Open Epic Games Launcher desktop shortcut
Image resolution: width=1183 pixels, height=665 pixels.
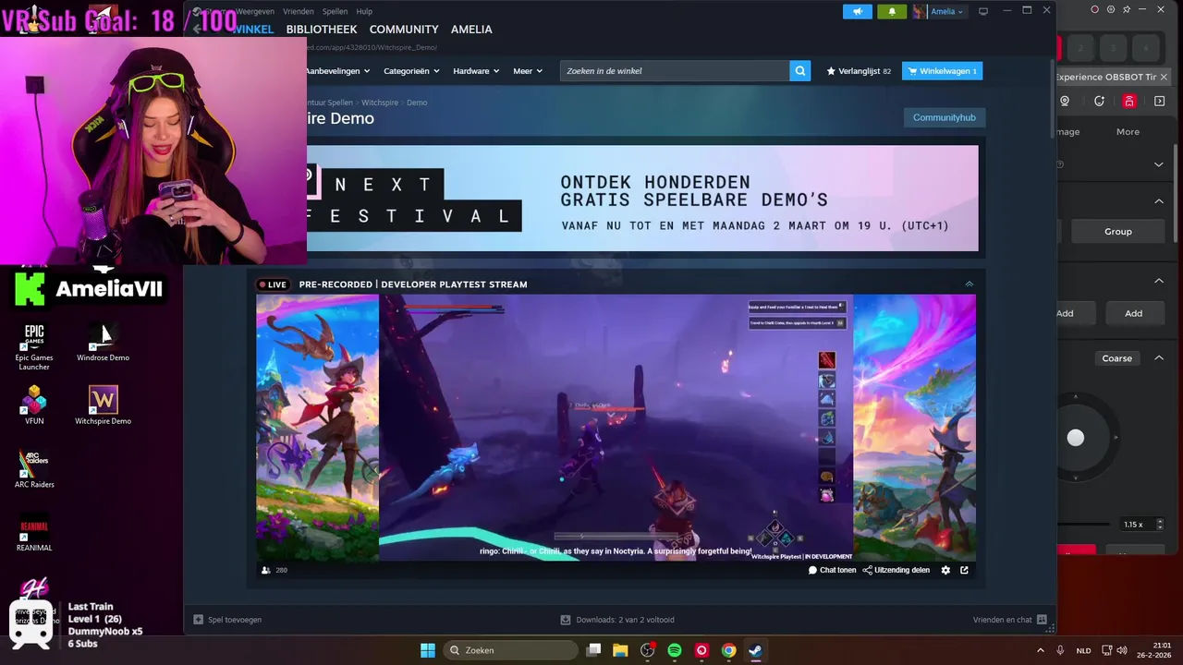click(x=34, y=347)
